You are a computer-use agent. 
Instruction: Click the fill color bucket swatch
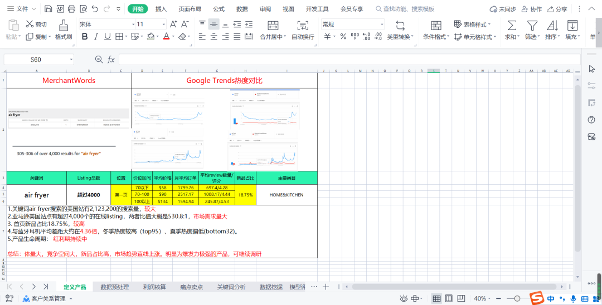click(151, 36)
